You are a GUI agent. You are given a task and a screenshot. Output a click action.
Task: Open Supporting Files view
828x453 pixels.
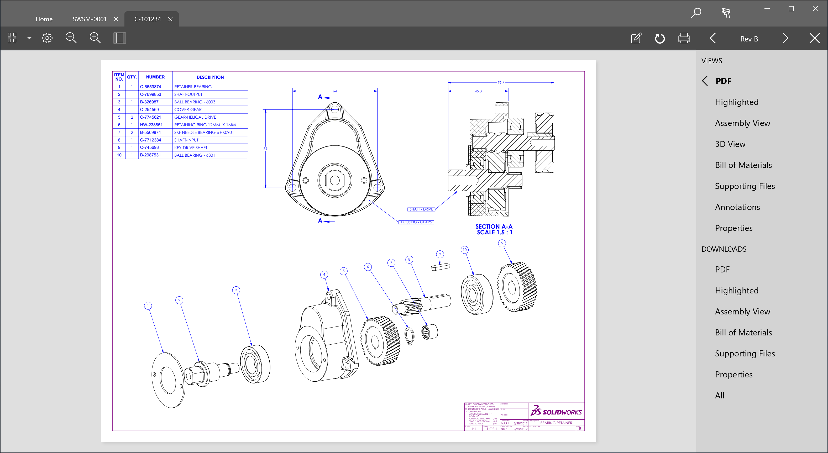coord(745,186)
